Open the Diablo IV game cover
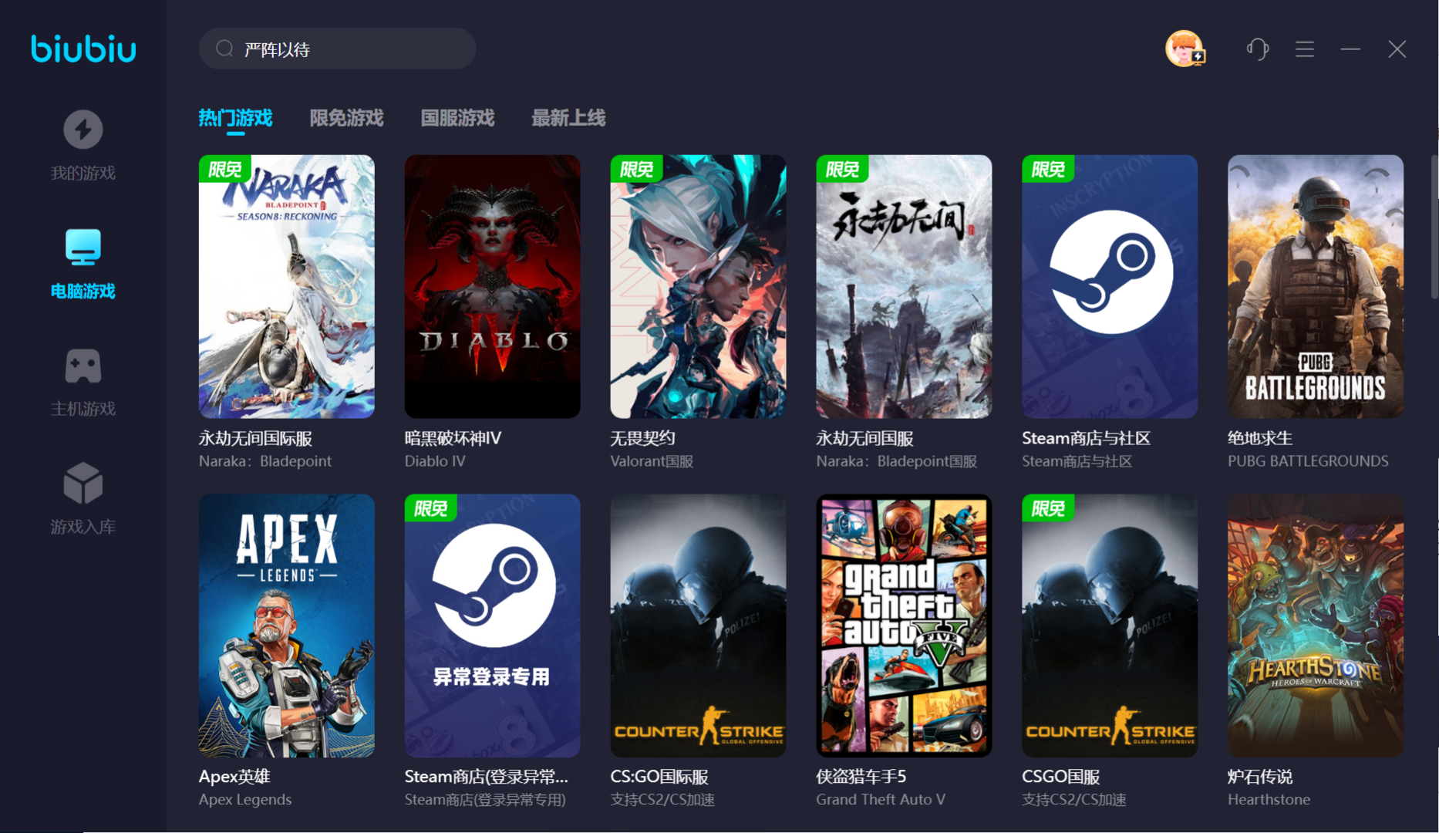Screen dimensions: 1439x833 click(492, 286)
